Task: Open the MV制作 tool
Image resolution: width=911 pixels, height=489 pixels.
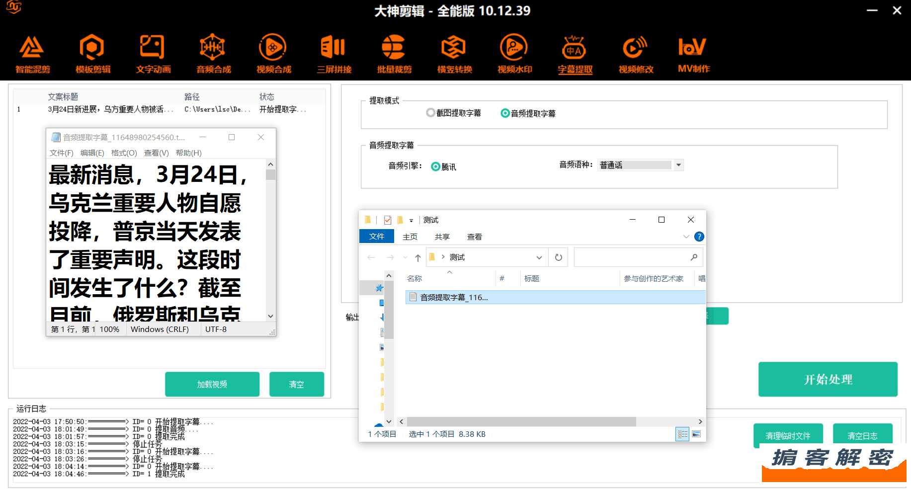Action: pos(694,54)
